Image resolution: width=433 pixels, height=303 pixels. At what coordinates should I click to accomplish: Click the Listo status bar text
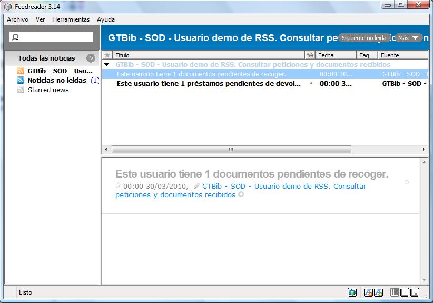tap(25, 292)
